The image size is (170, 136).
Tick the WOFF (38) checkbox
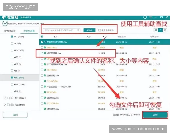[12, 50]
